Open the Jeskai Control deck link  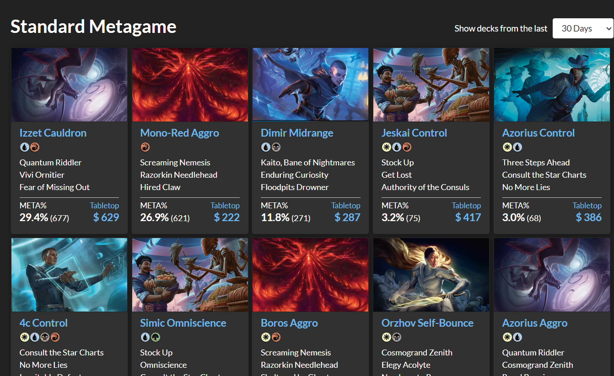click(x=414, y=133)
